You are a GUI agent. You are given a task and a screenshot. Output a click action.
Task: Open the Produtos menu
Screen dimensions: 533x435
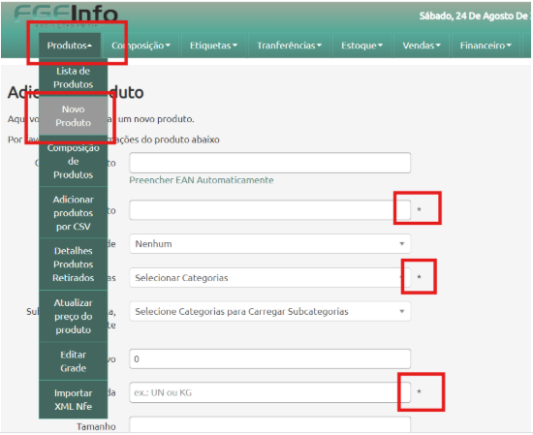click(x=70, y=46)
